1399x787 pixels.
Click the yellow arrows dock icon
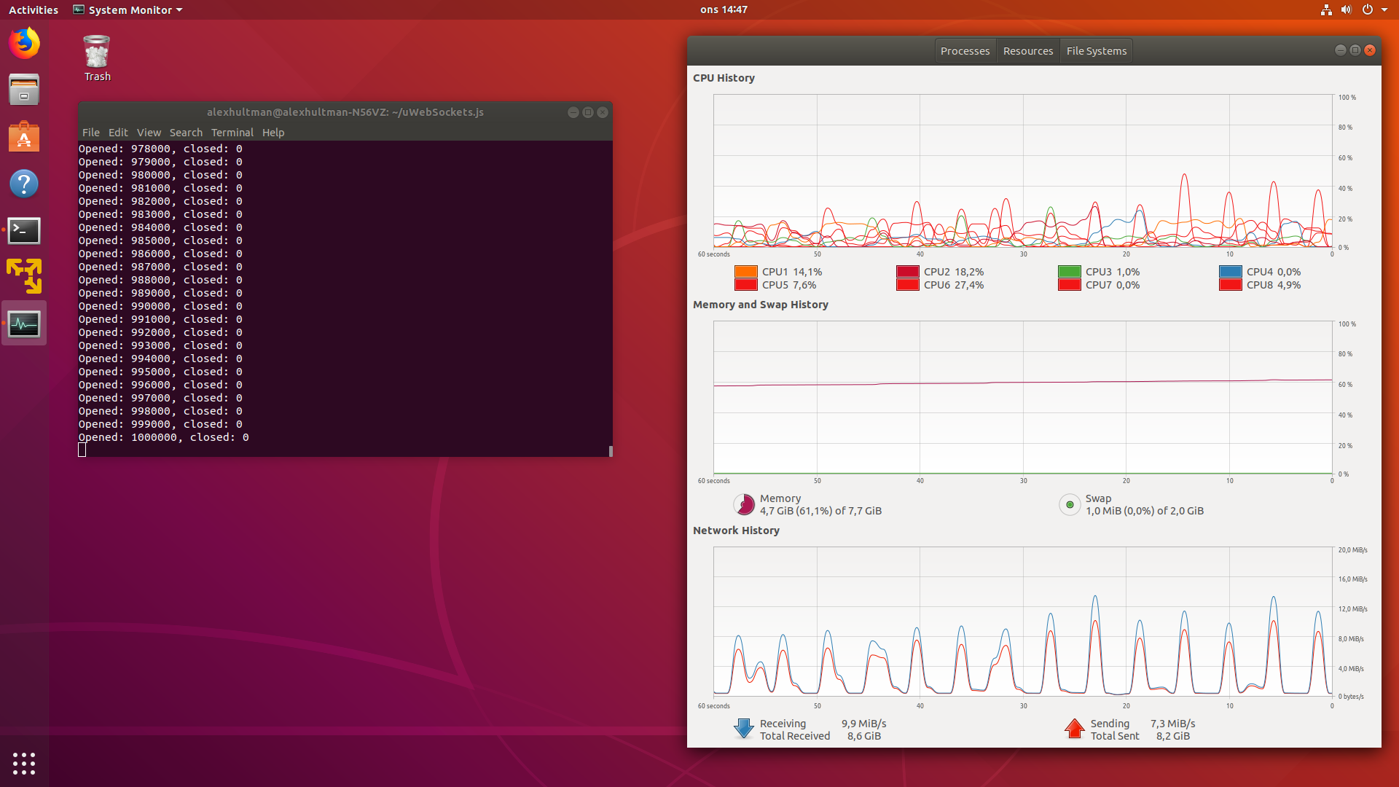click(24, 277)
